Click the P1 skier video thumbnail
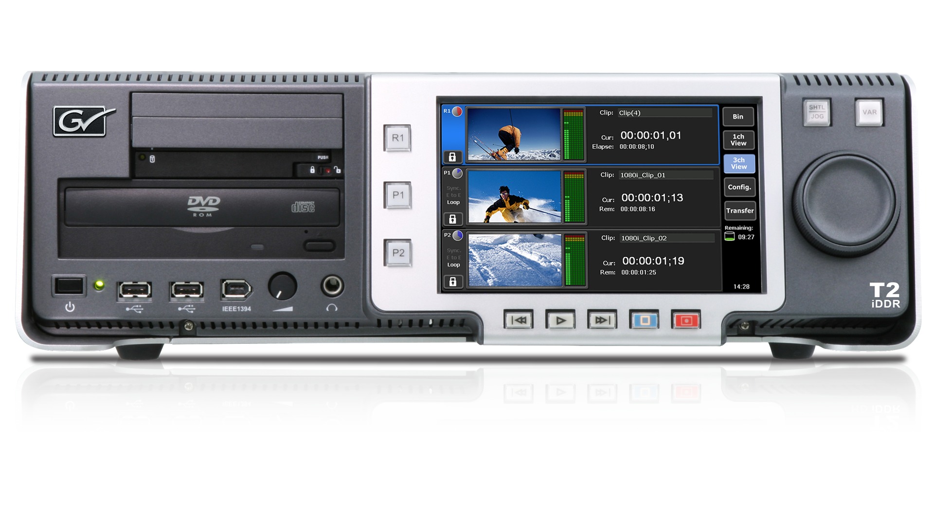Screen dimensions: 934x525 point(514,197)
